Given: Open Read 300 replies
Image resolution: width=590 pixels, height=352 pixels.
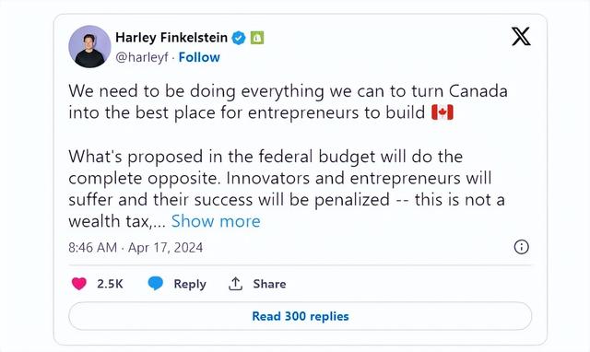Looking at the screenshot, I should click(300, 316).
